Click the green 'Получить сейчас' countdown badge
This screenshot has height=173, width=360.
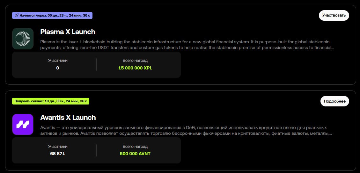point(51,101)
